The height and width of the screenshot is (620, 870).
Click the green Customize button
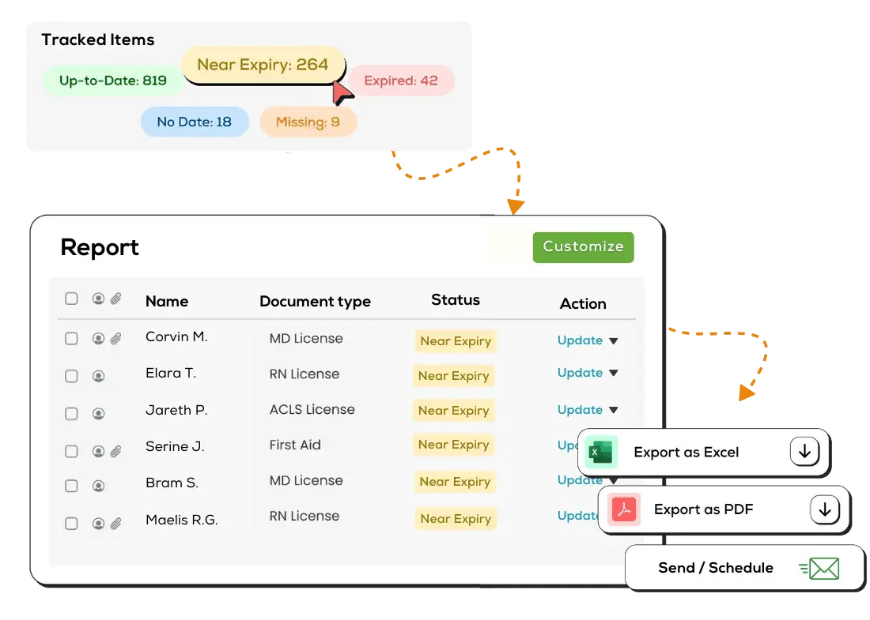pyautogui.click(x=583, y=247)
